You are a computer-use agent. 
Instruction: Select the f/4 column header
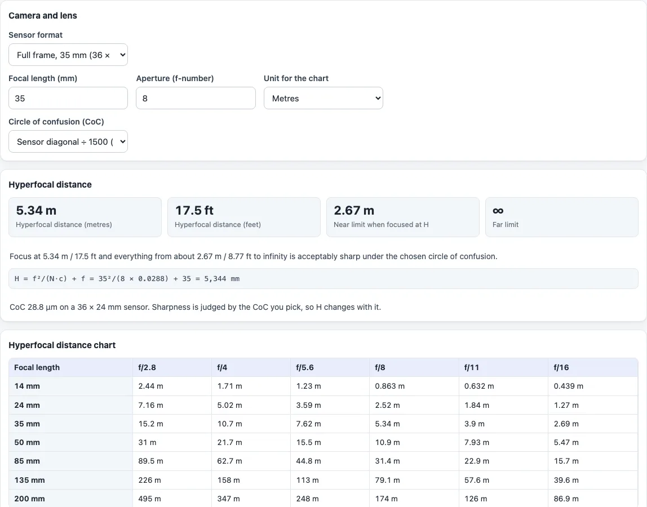[251, 367]
